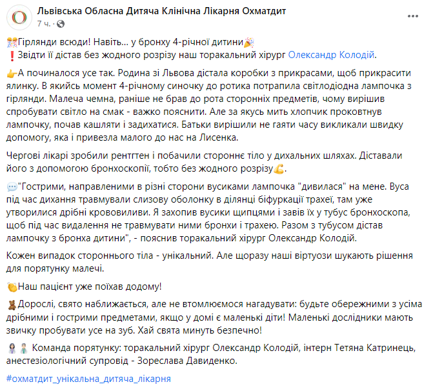The height and width of the screenshot is (391, 433).
Task: Click the '7 ч.' post timestamp
Action: (45, 24)
